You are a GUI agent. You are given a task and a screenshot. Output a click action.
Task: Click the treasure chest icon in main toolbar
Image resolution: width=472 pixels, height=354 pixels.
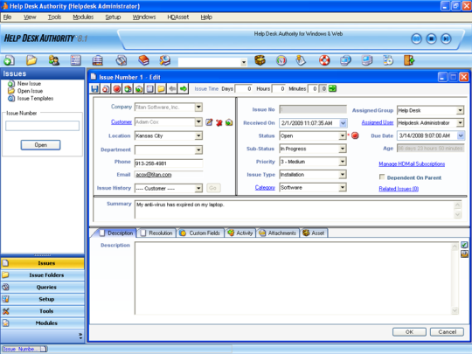(260, 60)
